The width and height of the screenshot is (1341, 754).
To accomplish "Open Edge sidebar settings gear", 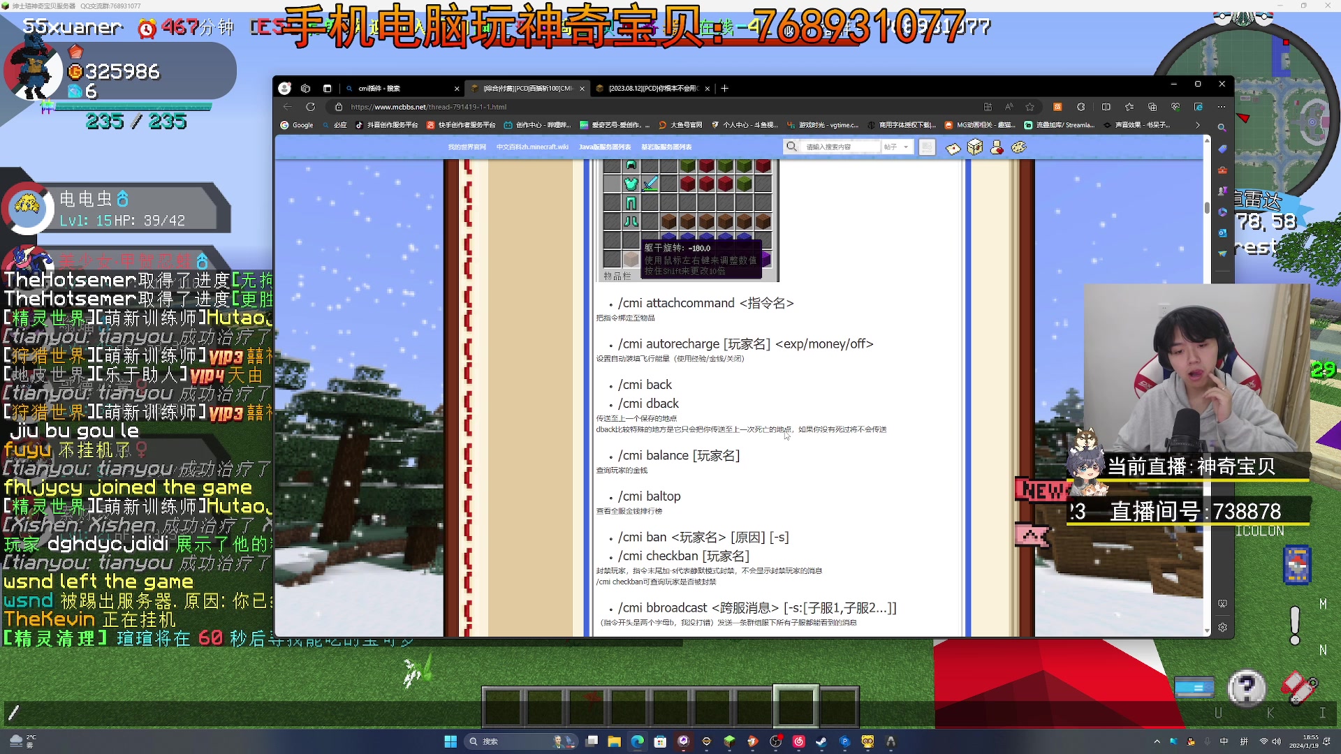I will (x=1222, y=628).
